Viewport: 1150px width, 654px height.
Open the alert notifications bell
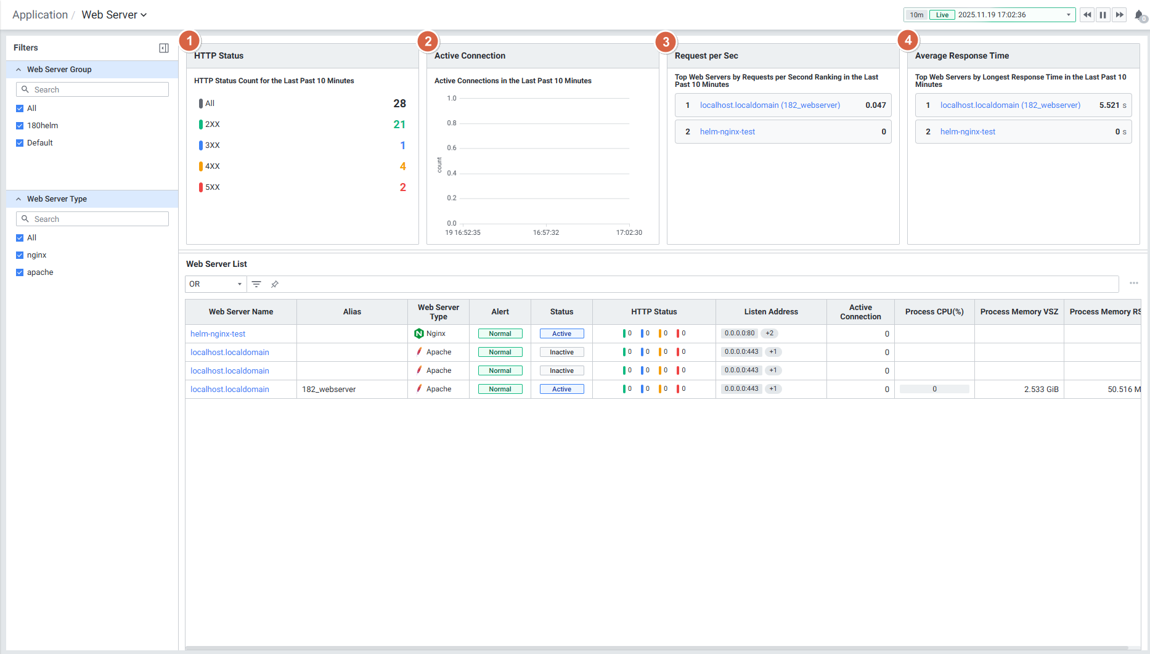(1139, 15)
